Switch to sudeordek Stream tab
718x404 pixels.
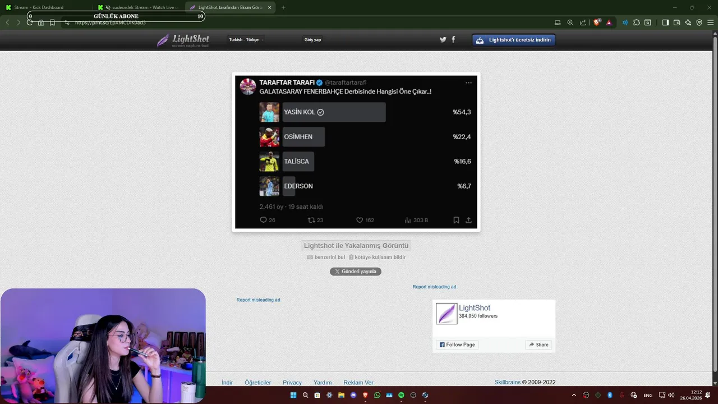[139, 7]
